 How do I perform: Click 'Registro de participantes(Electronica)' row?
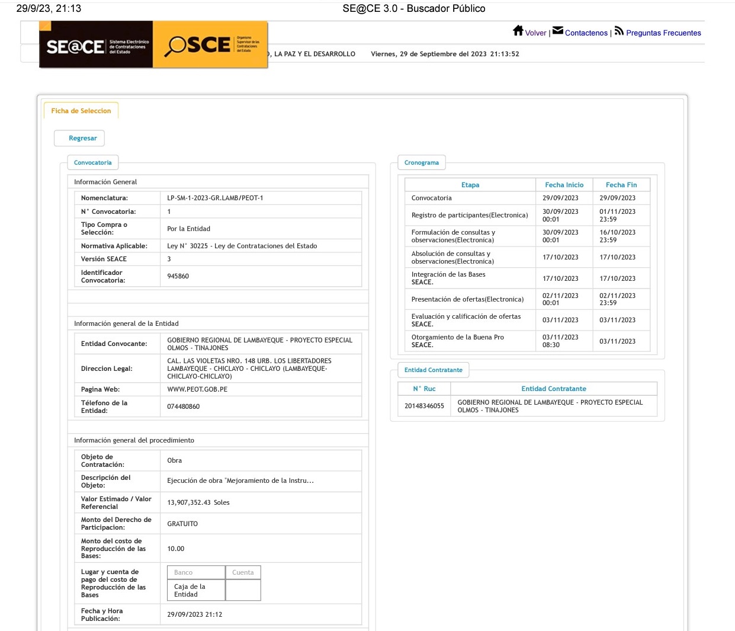[x=527, y=215]
